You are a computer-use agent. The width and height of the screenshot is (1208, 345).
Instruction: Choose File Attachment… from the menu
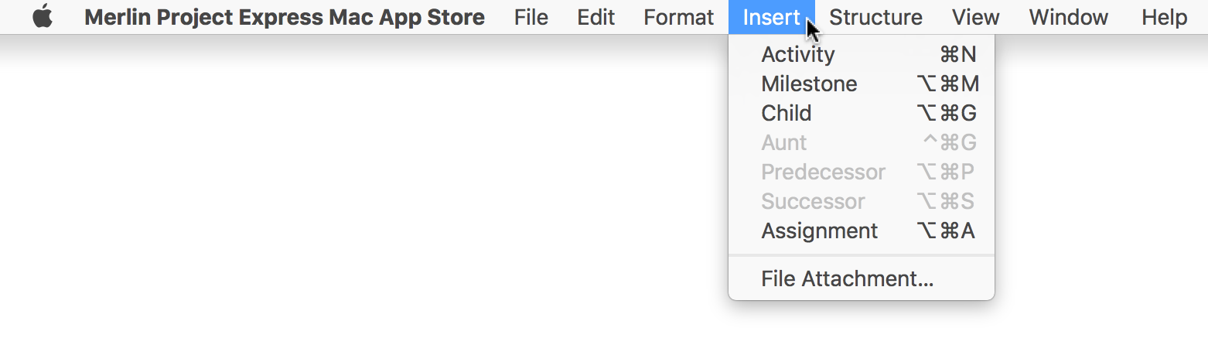[x=862, y=278]
